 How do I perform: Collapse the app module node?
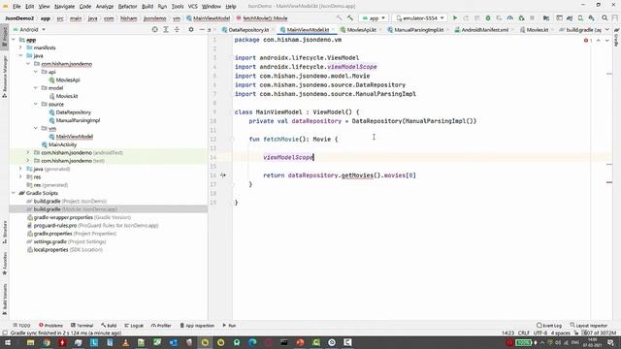click(x=14, y=40)
